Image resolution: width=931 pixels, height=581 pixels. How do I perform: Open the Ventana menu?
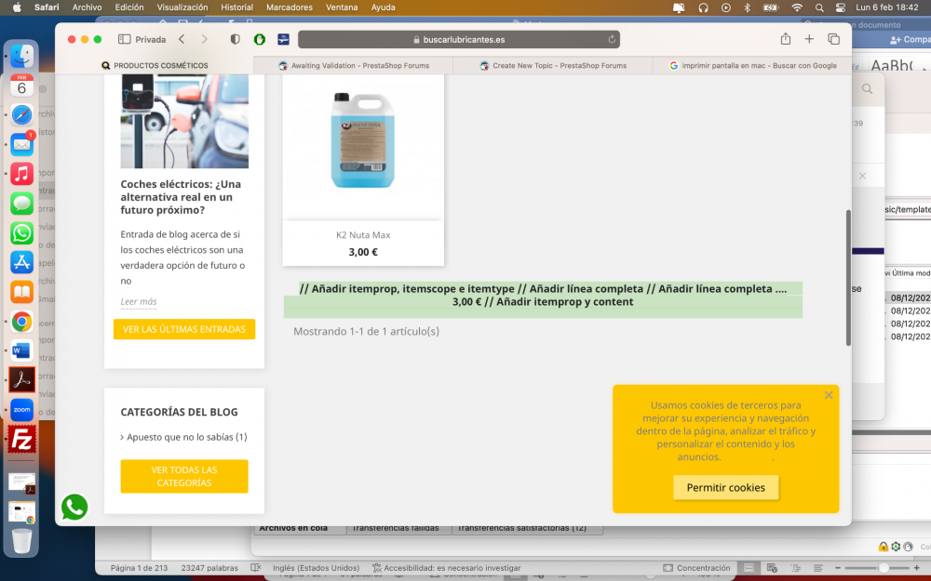click(342, 7)
